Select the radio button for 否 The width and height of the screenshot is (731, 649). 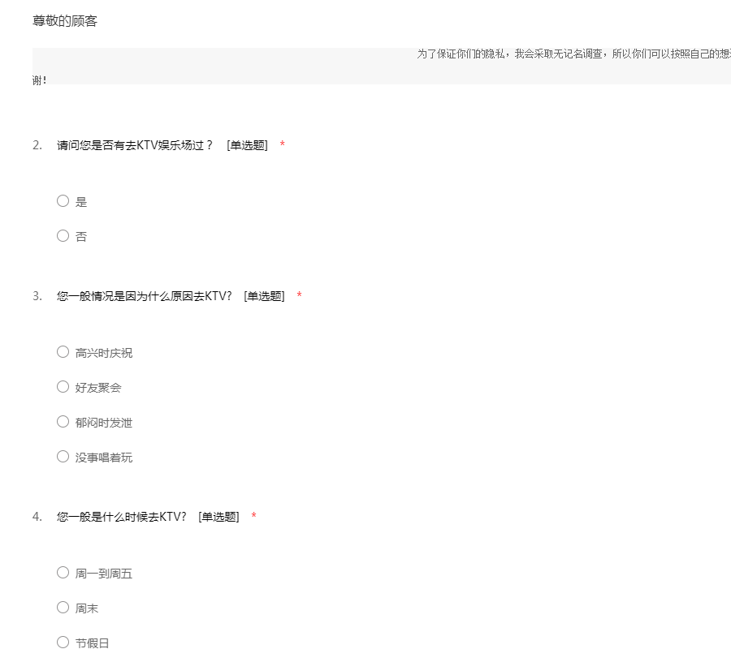pyautogui.click(x=63, y=236)
